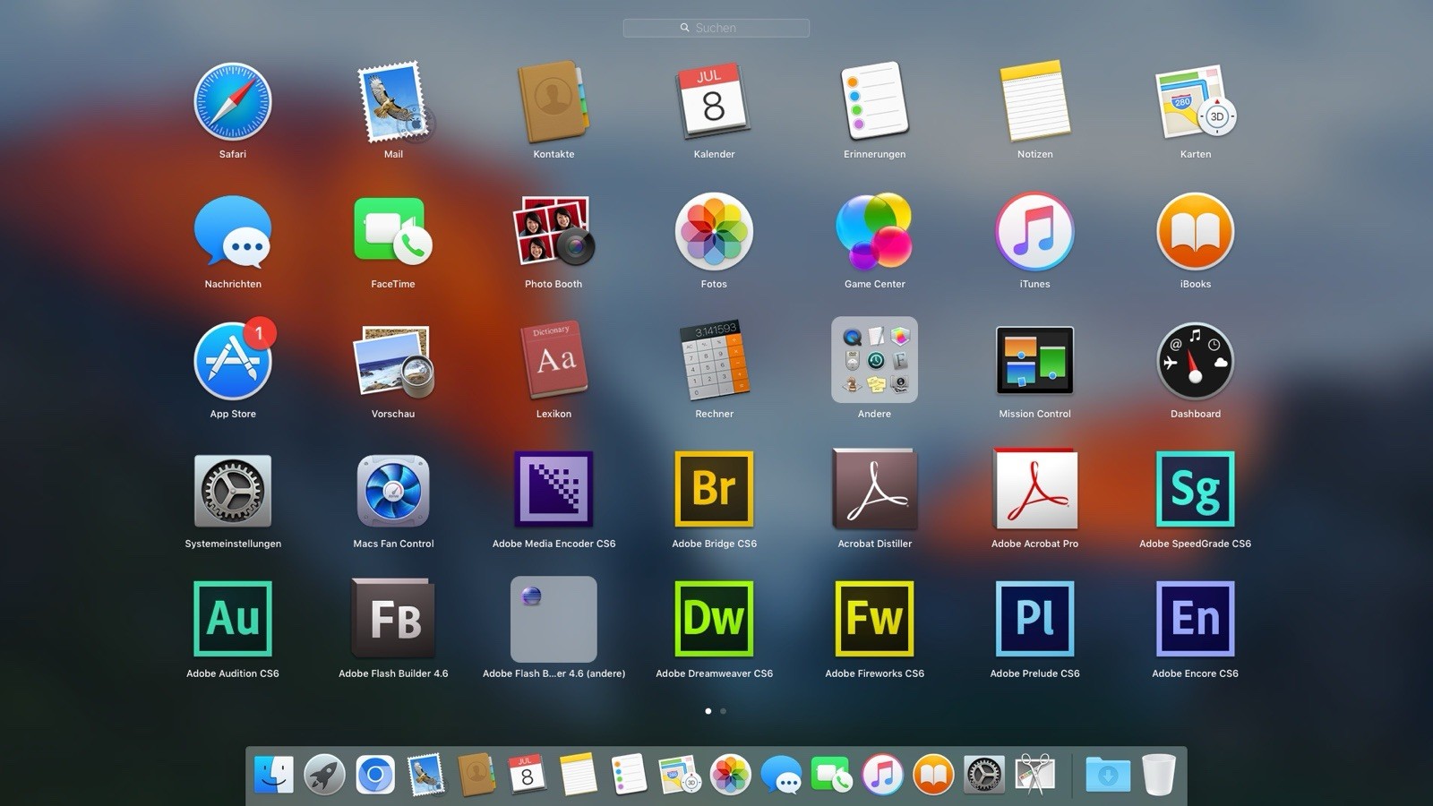Launch Nachrichten from the Launchpad grid
Image resolution: width=1433 pixels, height=806 pixels.
[x=233, y=231]
